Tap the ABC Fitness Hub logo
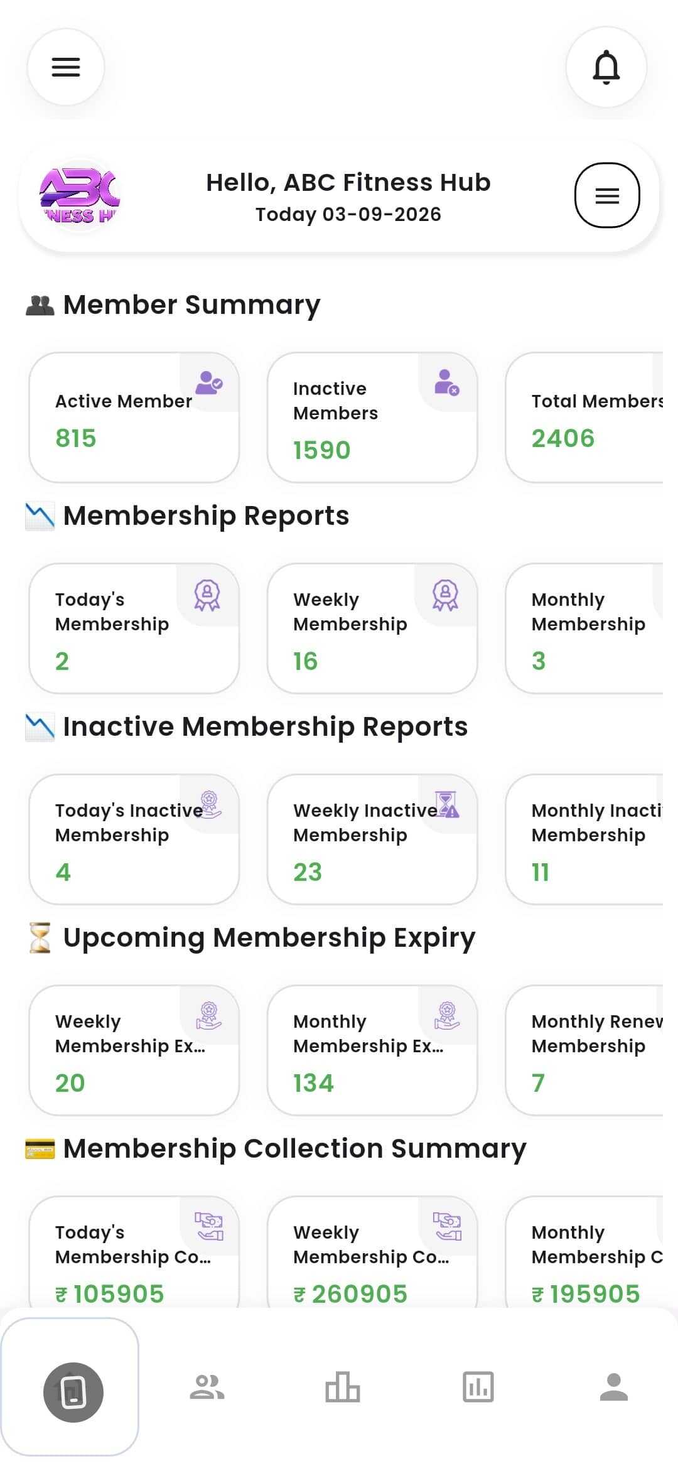This screenshot has width=678, height=1466. tap(80, 196)
